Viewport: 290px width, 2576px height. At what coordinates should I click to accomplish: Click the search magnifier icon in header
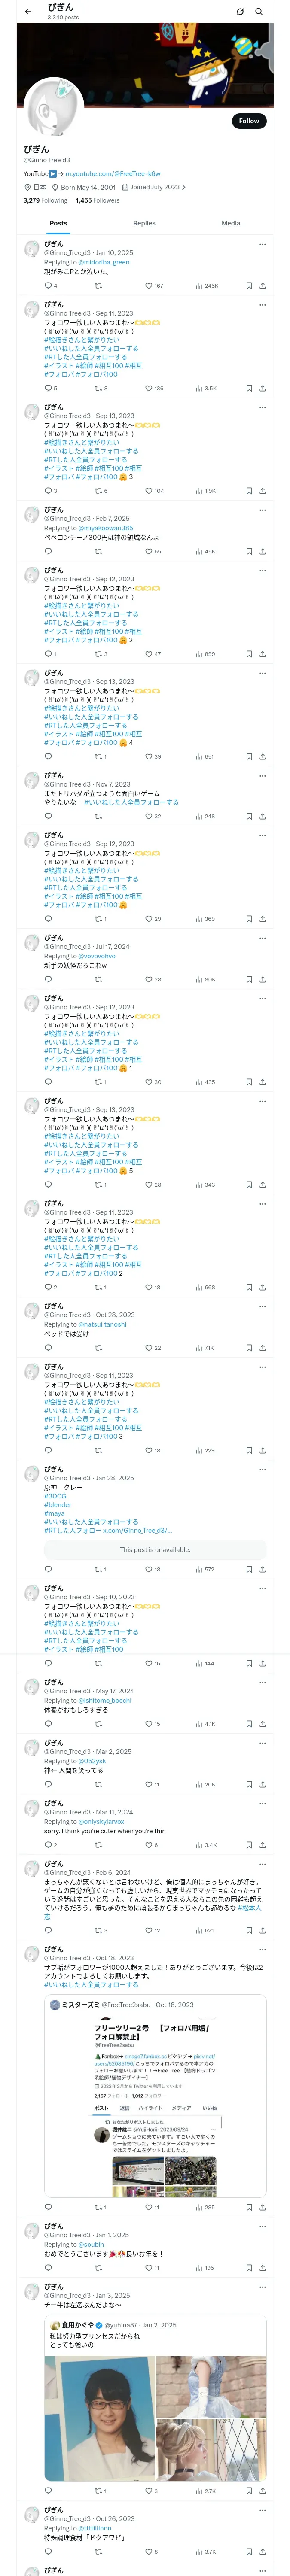[259, 11]
